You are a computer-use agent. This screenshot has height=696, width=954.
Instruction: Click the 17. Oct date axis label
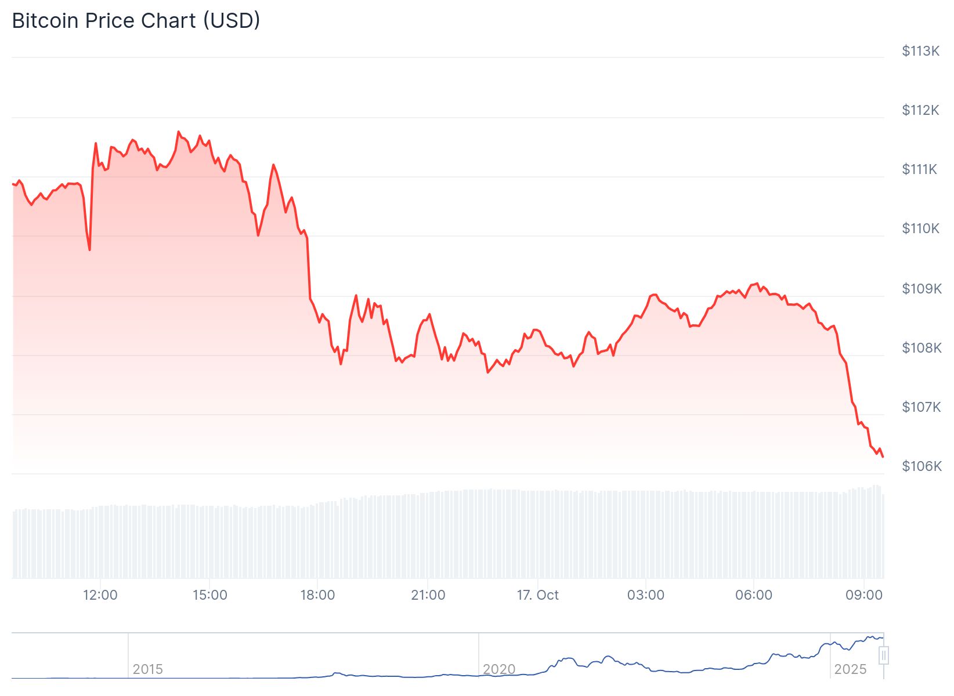[x=537, y=595]
